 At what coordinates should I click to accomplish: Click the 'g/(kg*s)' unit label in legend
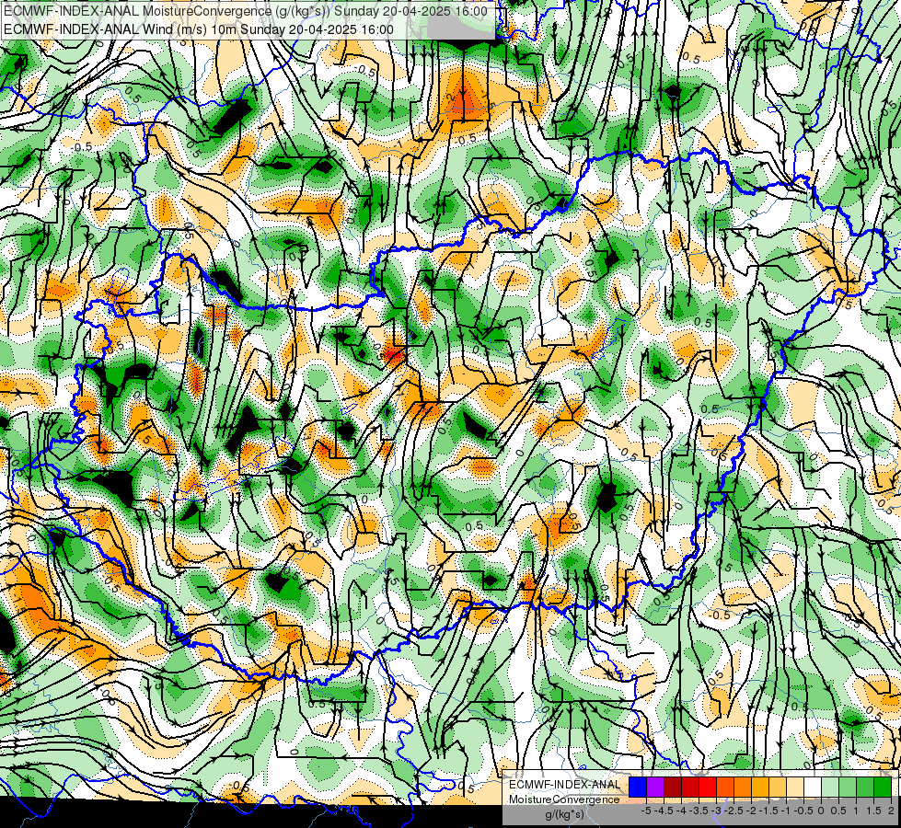[x=564, y=814]
